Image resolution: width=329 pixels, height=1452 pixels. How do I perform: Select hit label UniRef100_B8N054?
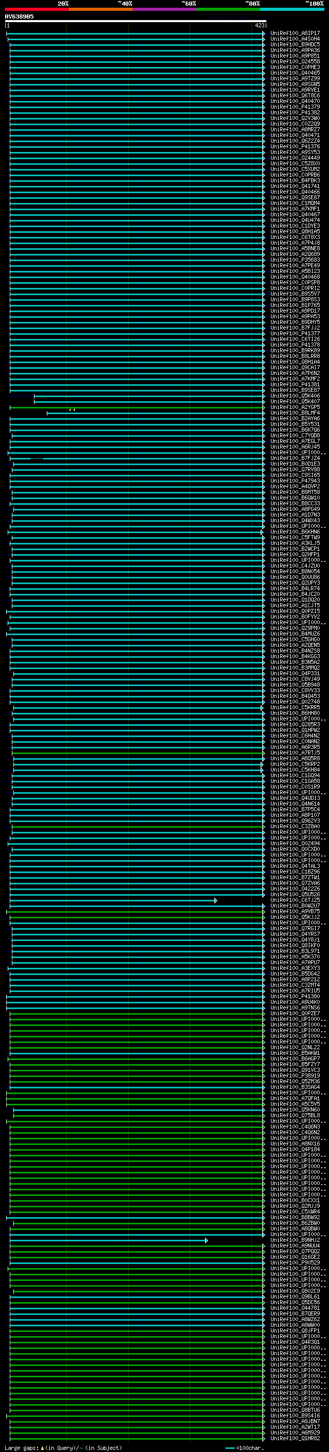tap(295, 571)
